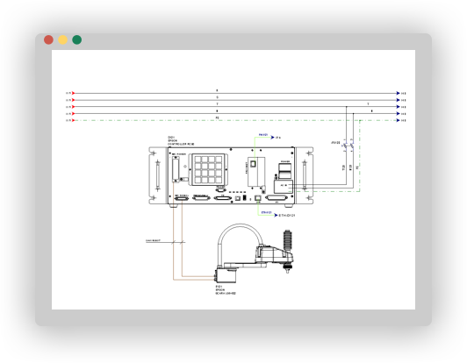Click the green maximize dot
The image size is (467, 363).
point(77,39)
